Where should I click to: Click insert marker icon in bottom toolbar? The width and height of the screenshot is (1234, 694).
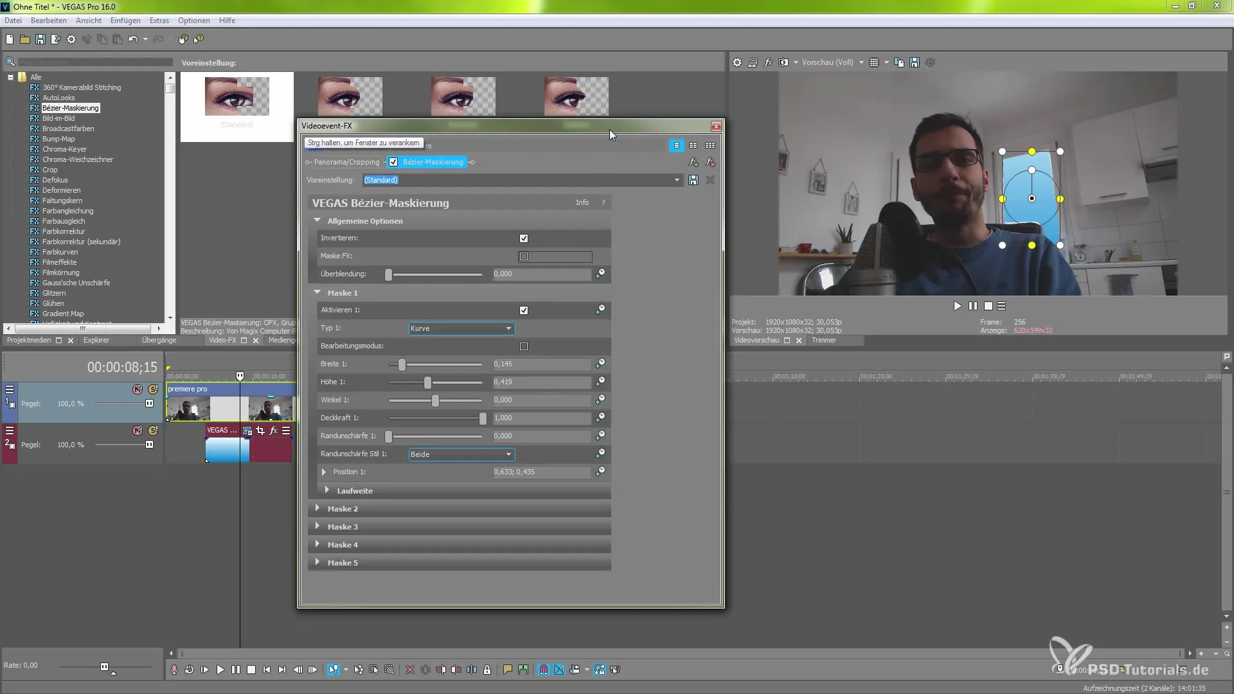click(508, 670)
